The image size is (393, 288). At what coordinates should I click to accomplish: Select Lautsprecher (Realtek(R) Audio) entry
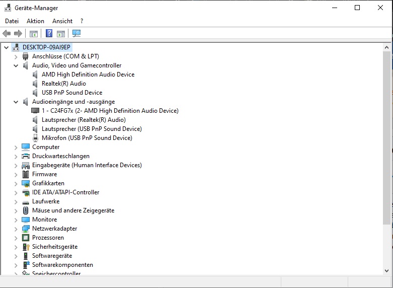coord(84,120)
